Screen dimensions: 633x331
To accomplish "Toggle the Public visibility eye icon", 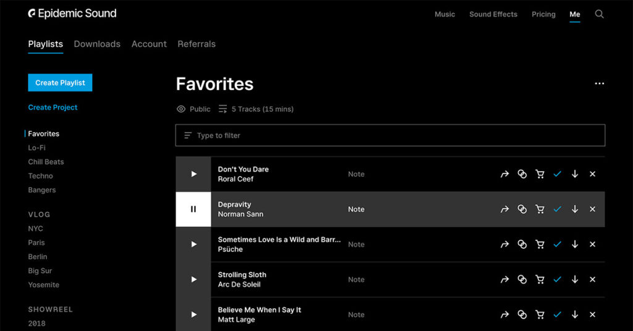I will tap(181, 109).
